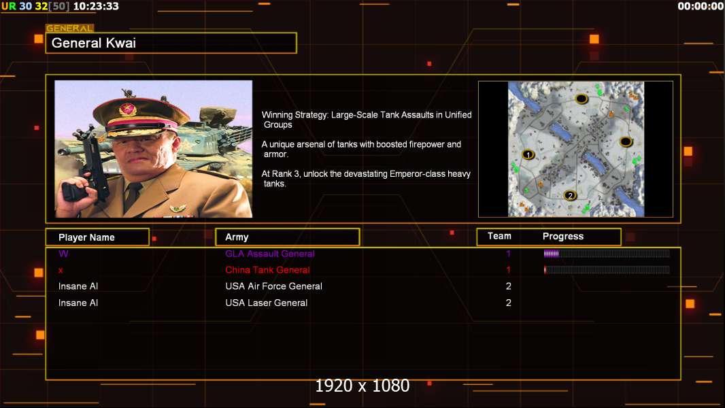725x408 pixels.
Task: Click the minimap preview image
Action: point(575,149)
